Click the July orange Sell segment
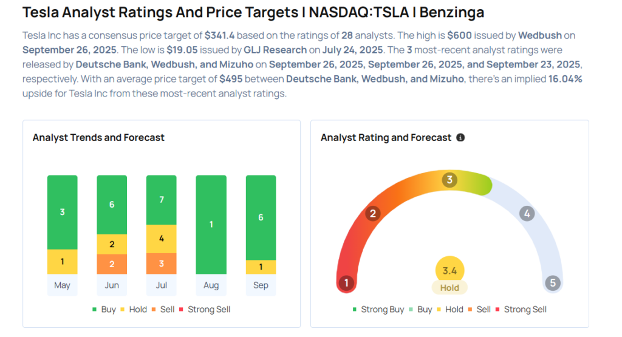Image resolution: width=622 pixels, height=337 pixels. click(162, 264)
